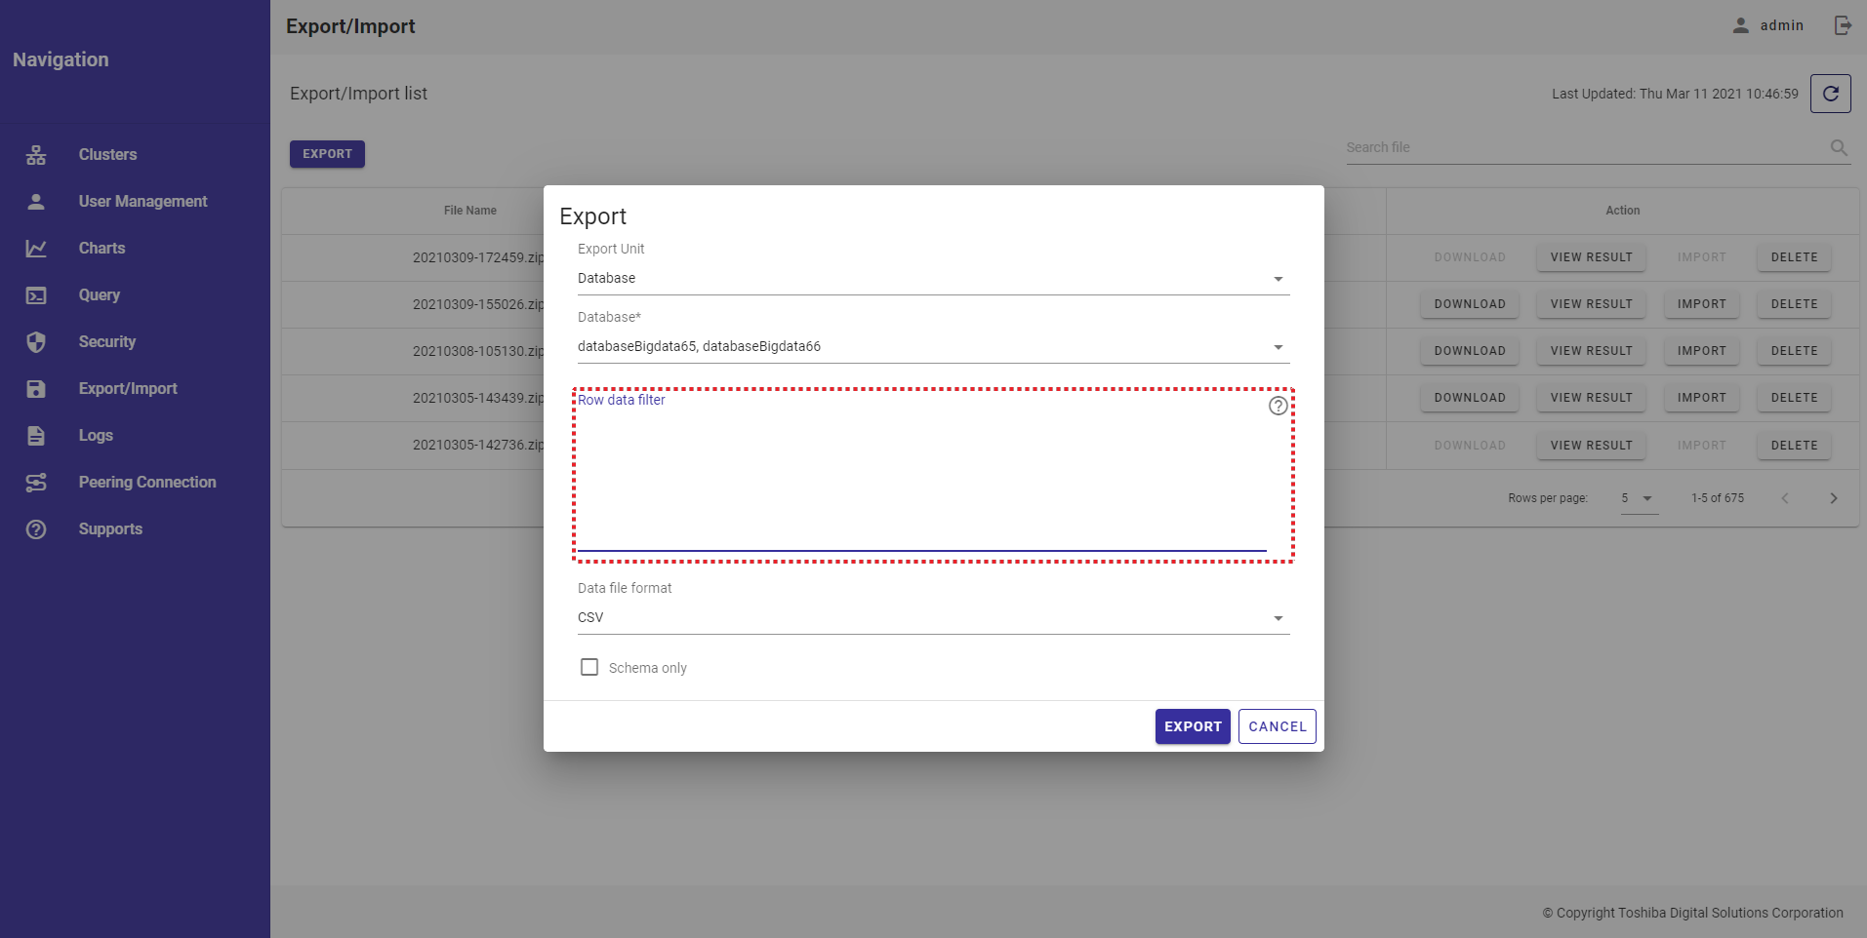
Task: Click the refresh list icon button
Action: point(1831,94)
